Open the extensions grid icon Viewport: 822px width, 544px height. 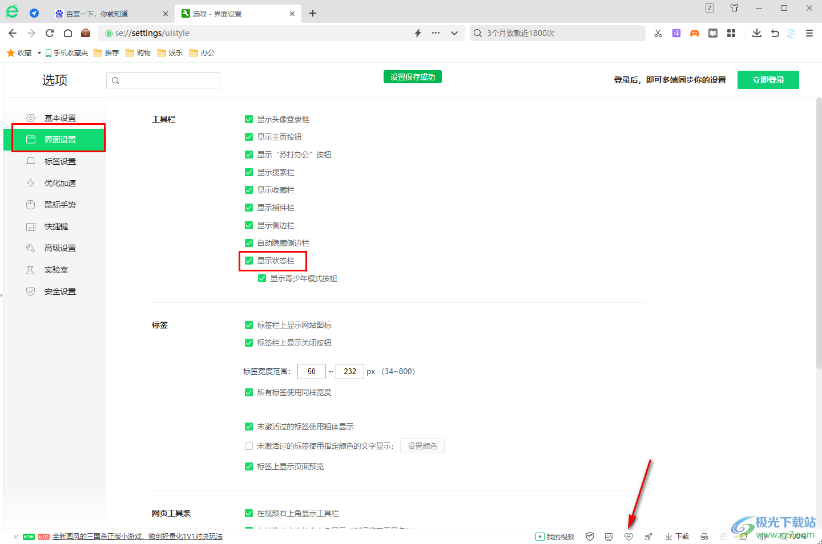click(731, 33)
